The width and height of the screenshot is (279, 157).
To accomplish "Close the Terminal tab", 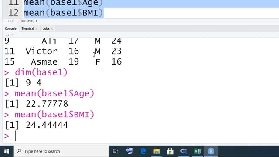I will pos(37,29).
